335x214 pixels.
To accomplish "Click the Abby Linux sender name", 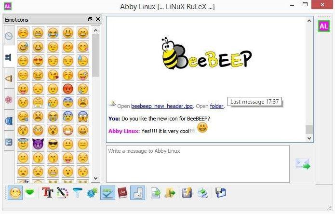I will point(123,131).
